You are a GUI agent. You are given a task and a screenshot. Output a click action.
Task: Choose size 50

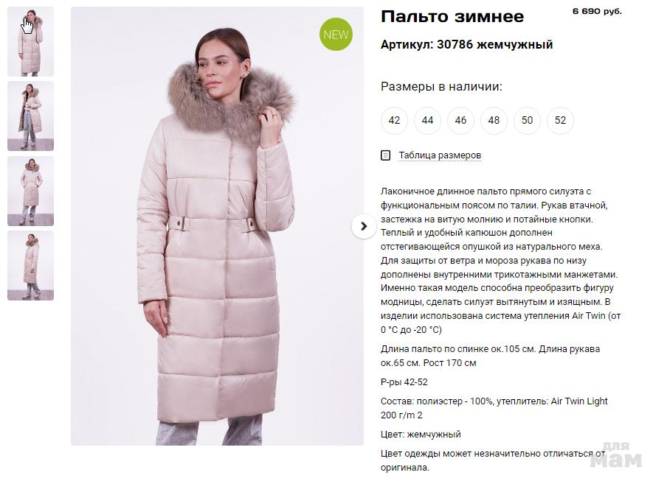[528, 121]
